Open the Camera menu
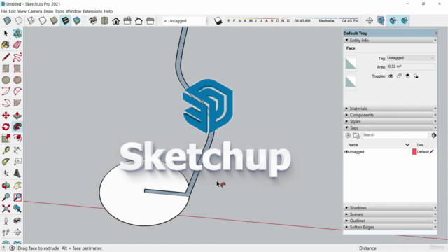 (35, 11)
